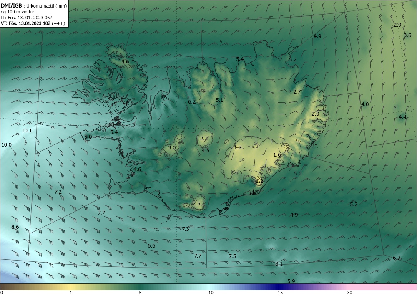Click the 8.1 value on the map
417x296 pixels.
[x=279, y=264]
